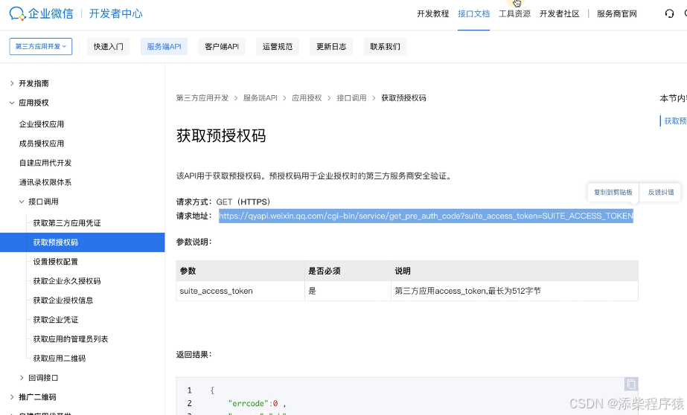Open 自建应用代开发 in sidebar
Viewport: 687px width, 415px height.
pyautogui.click(x=45, y=163)
